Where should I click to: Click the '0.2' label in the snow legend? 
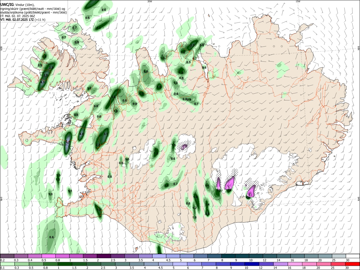[3, 260]
